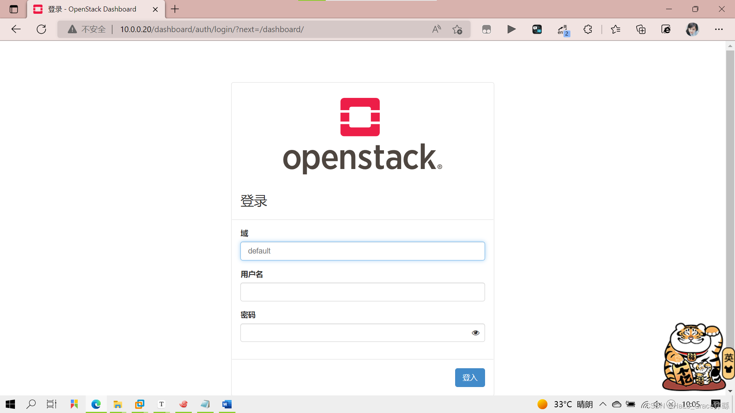Open a new browser tab
Screen dimensions: 735x413
[x=175, y=9]
